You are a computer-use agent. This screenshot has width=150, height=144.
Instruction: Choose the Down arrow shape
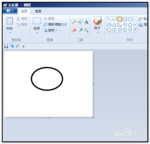130,30
